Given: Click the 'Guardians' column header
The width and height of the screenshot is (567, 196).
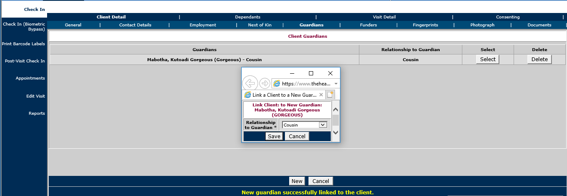Looking at the screenshot, I should point(204,49).
